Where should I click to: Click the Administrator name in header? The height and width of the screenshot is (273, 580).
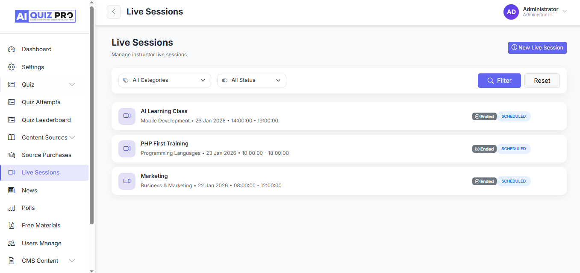click(x=541, y=9)
